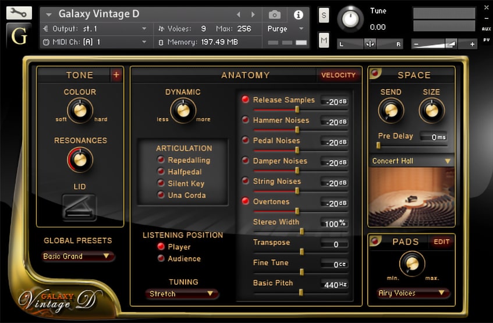Solo the instrument with the S button
Viewport: 493px width, 323px height.
[324, 15]
